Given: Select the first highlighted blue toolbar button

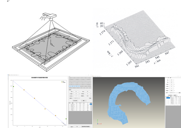Looking at the screenshot, I should point(71,86).
